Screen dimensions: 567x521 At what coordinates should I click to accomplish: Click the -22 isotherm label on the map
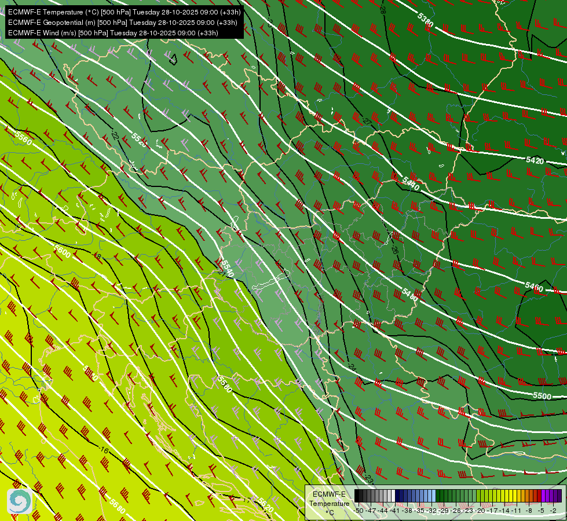(x=115, y=136)
